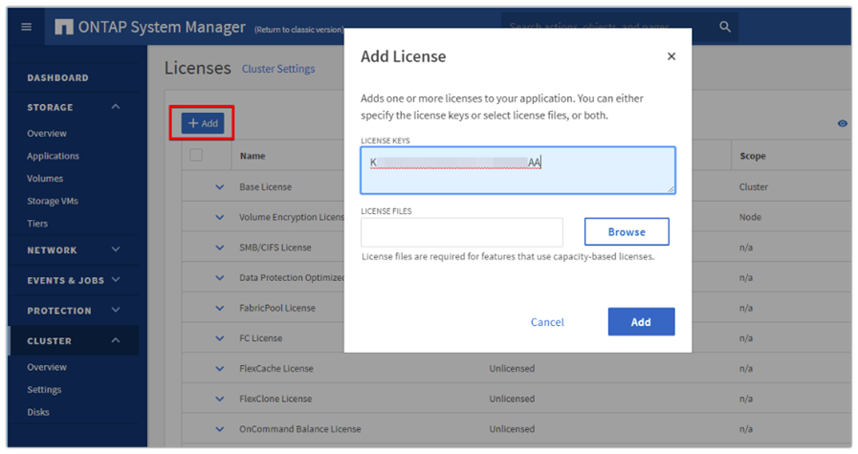Expand the Protection sidebar section
This screenshot has height=454, width=858.
[x=116, y=311]
